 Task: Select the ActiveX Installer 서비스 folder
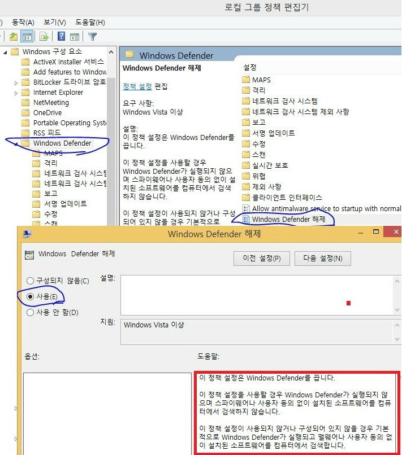pos(63,62)
